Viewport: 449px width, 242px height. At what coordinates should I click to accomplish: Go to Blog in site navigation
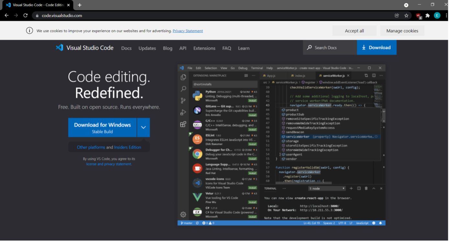(168, 48)
